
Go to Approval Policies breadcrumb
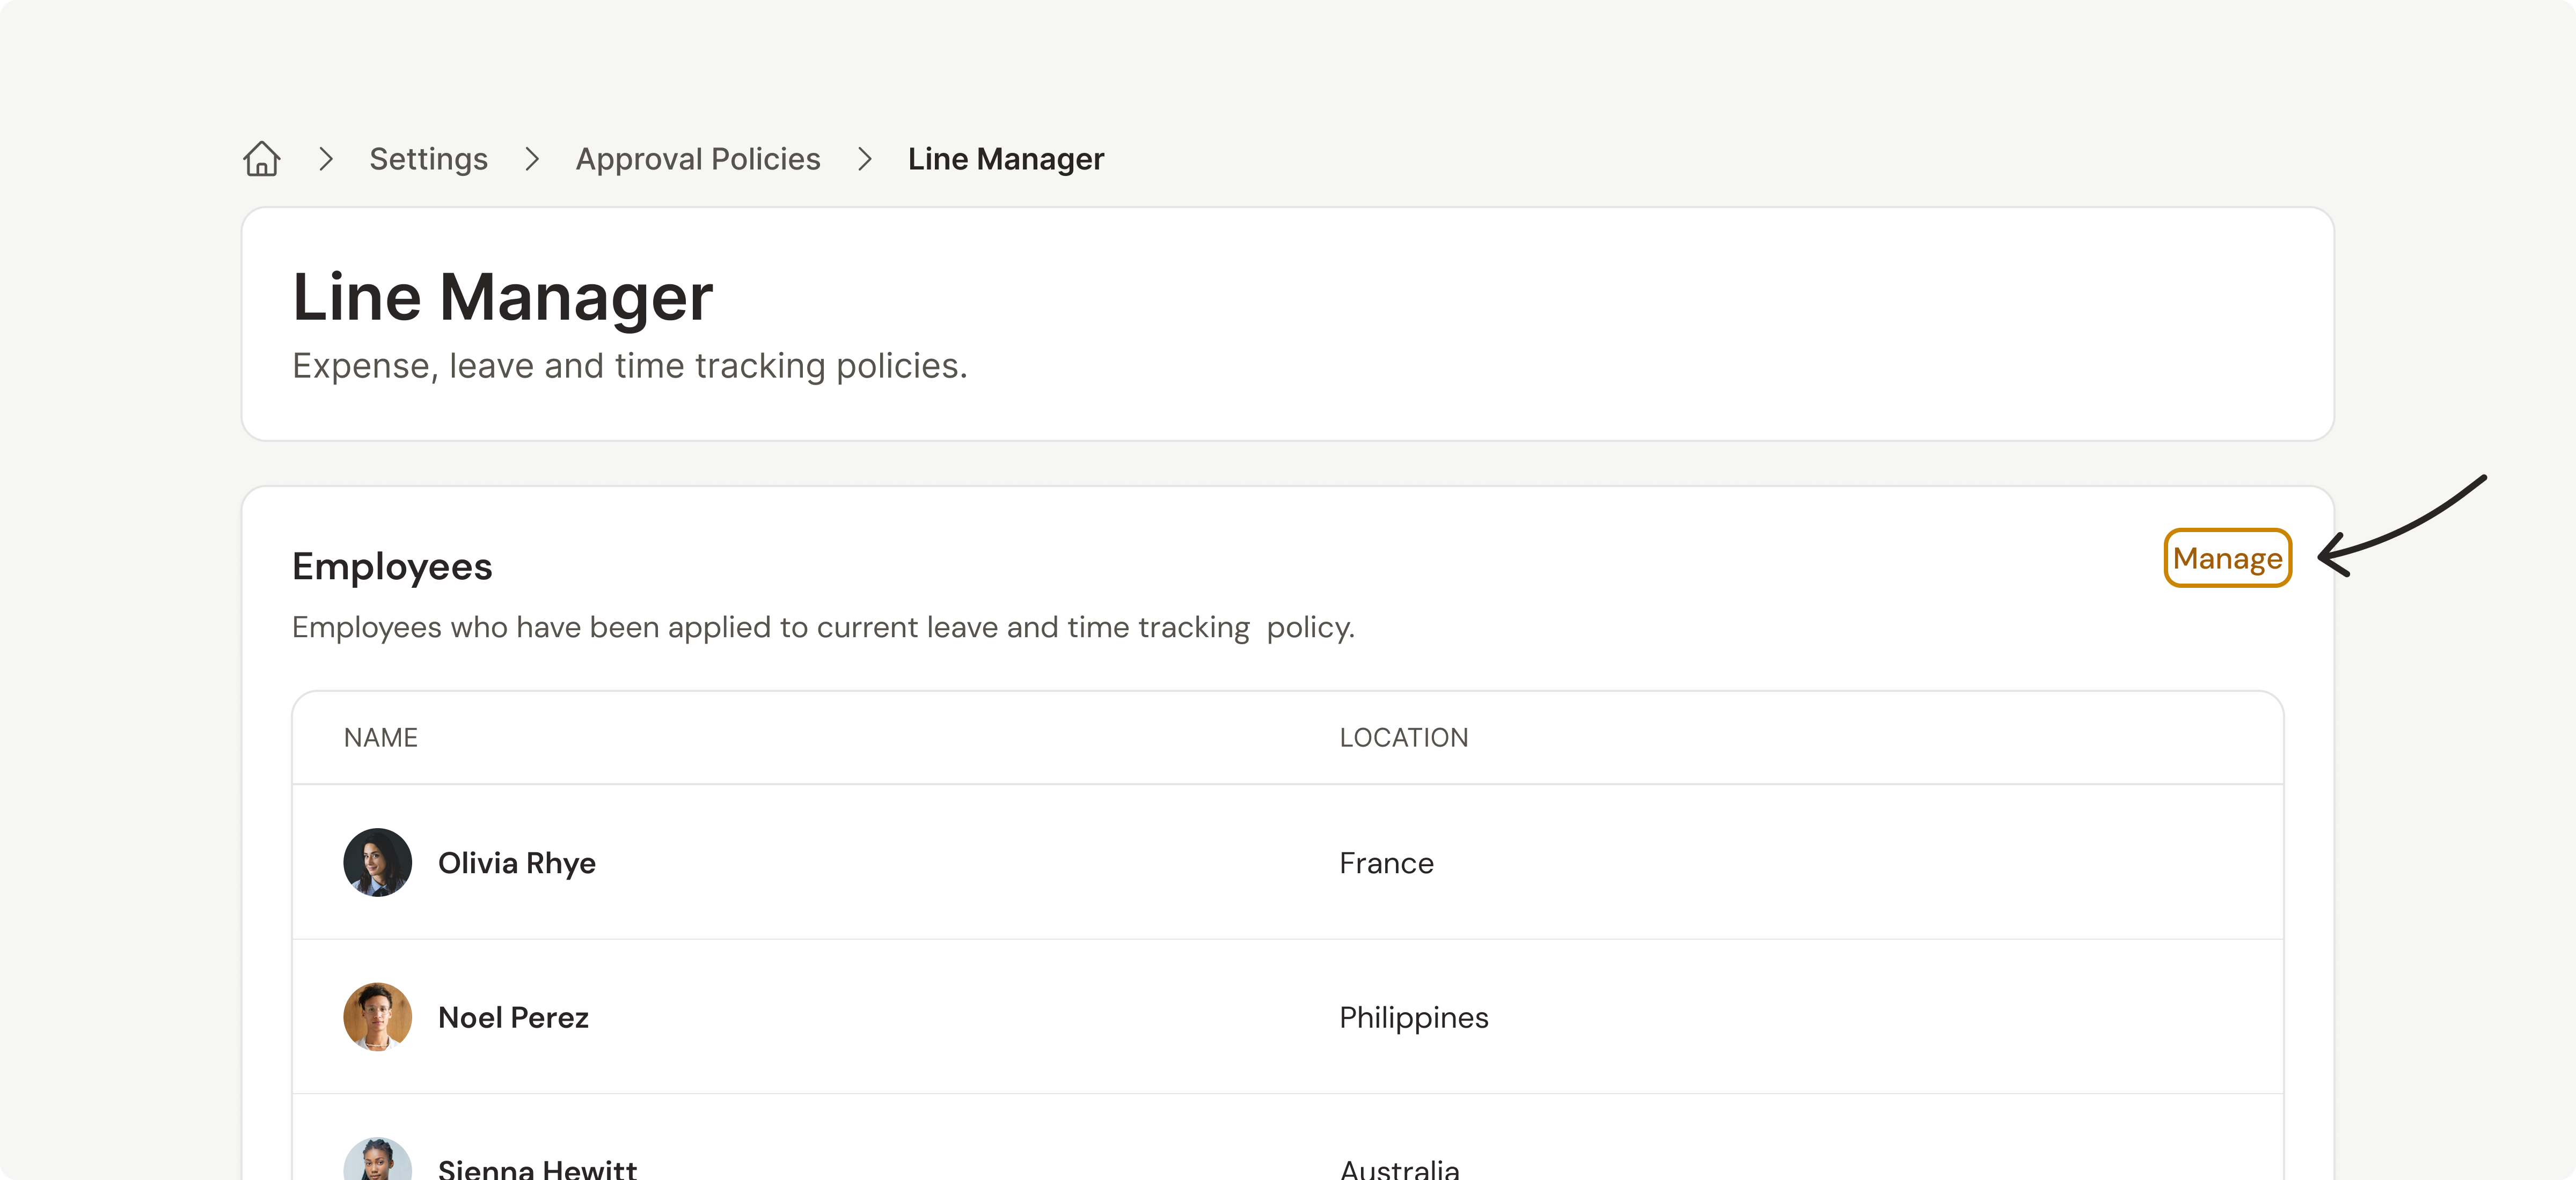tap(697, 159)
